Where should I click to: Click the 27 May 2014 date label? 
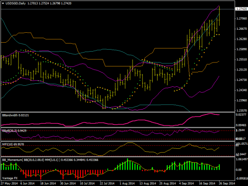(x=9, y=184)
